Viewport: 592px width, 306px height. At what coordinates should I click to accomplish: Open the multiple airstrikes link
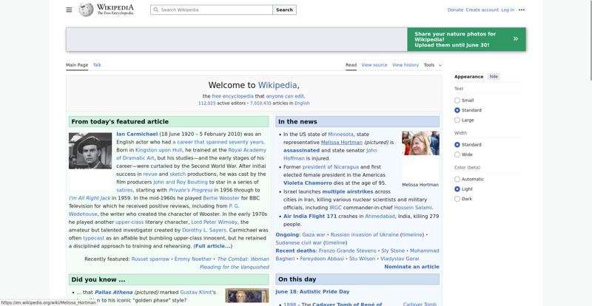(x=347, y=191)
